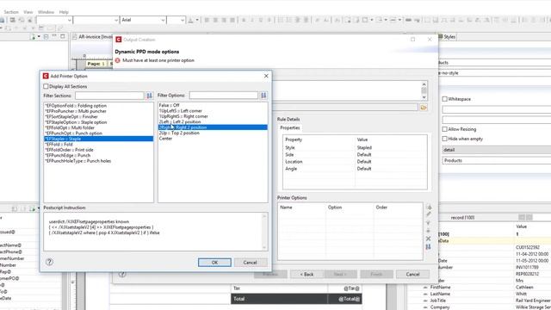
Task: Switch to the Properties tab in Rule Details
Action: (290, 128)
